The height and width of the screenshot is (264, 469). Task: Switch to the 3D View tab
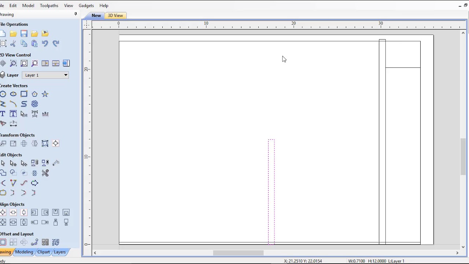point(115,15)
